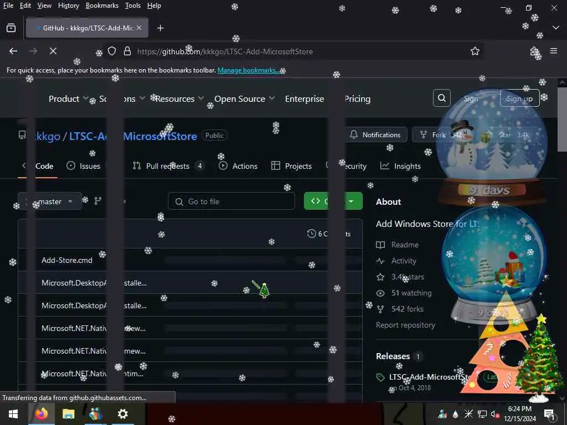
Task: Click the GitHub search magnifier button
Action: pyautogui.click(x=441, y=98)
